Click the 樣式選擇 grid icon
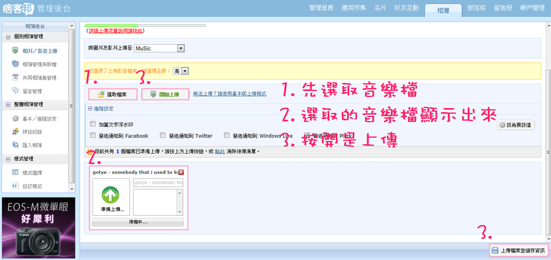Image resolution: width=551 pixels, height=260 pixels. (x=15, y=172)
